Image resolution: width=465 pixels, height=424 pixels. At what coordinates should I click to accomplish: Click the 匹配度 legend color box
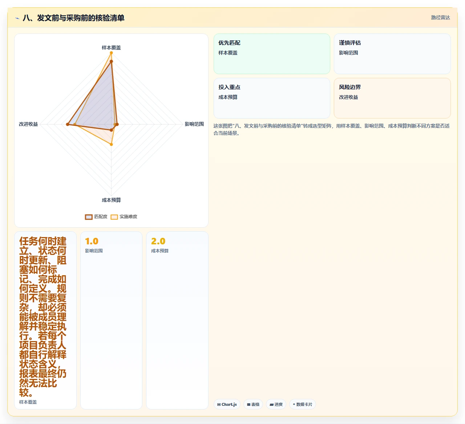[x=89, y=217]
